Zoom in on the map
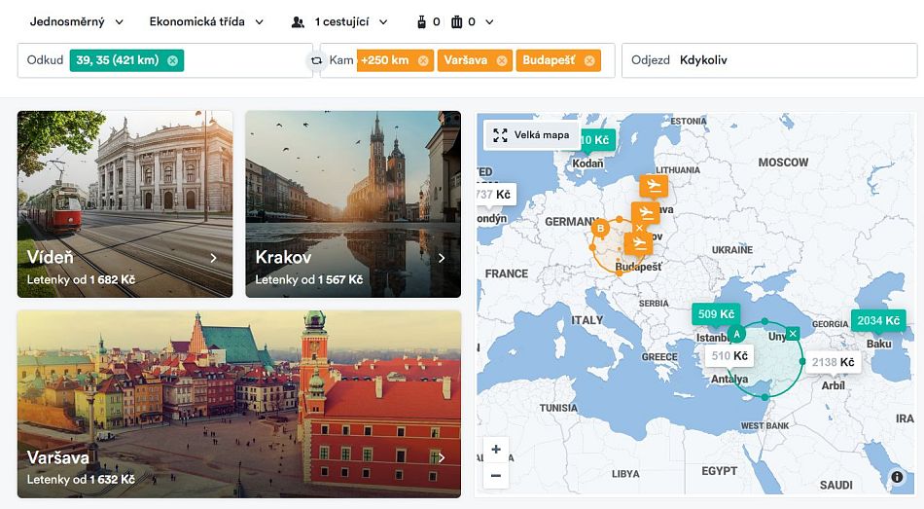Image resolution: width=924 pixels, height=509 pixels. (x=496, y=450)
